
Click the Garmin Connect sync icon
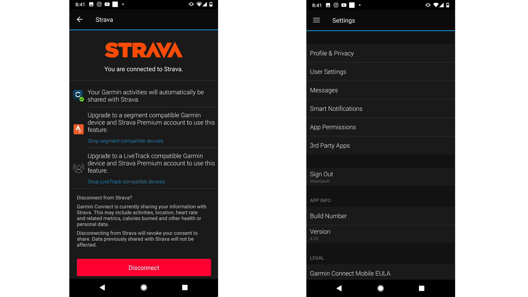[78, 95]
